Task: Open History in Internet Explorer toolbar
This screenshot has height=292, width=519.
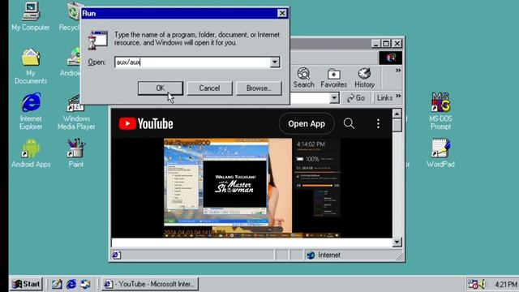Action: point(364,78)
